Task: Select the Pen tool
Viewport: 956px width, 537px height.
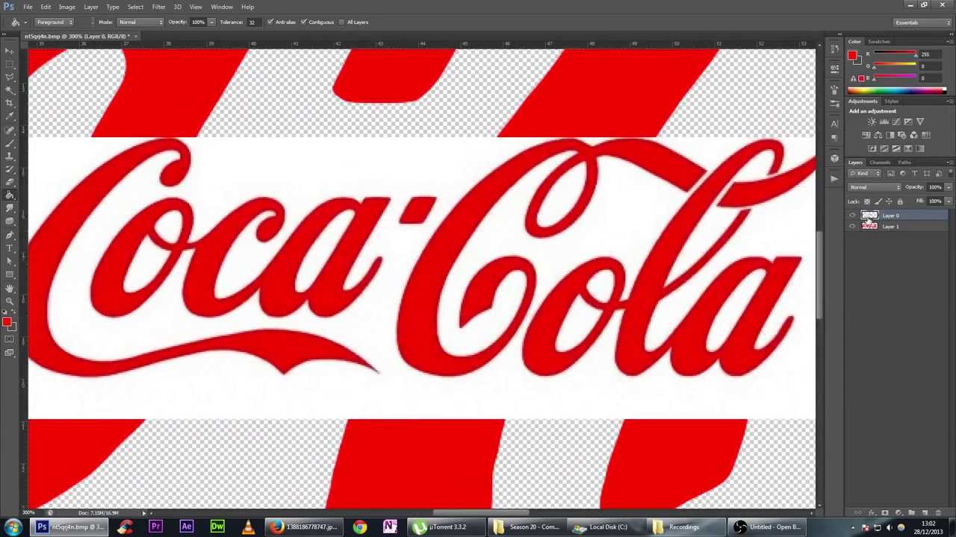Action: 9,235
